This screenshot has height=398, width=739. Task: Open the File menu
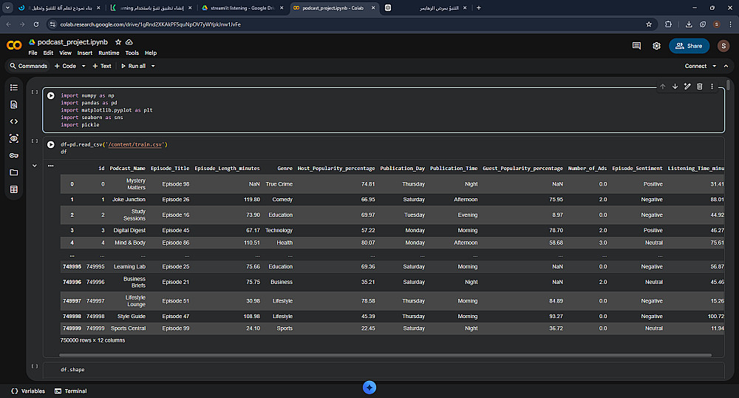point(33,53)
